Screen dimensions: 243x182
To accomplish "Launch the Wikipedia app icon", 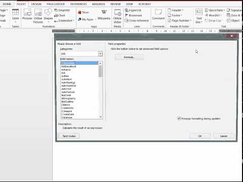I will pyautogui.click(x=104, y=15).
